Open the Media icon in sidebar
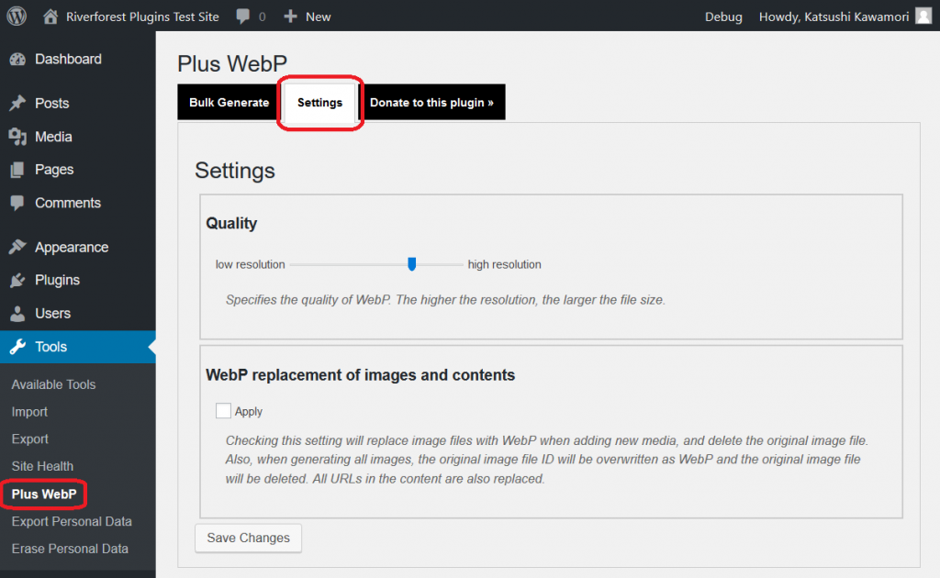The width and height of the screenshot is (940, 578). pyautogui.click(x=17, y=137)
